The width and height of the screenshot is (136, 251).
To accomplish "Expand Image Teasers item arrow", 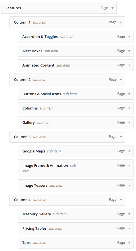I will coord(129,186).
